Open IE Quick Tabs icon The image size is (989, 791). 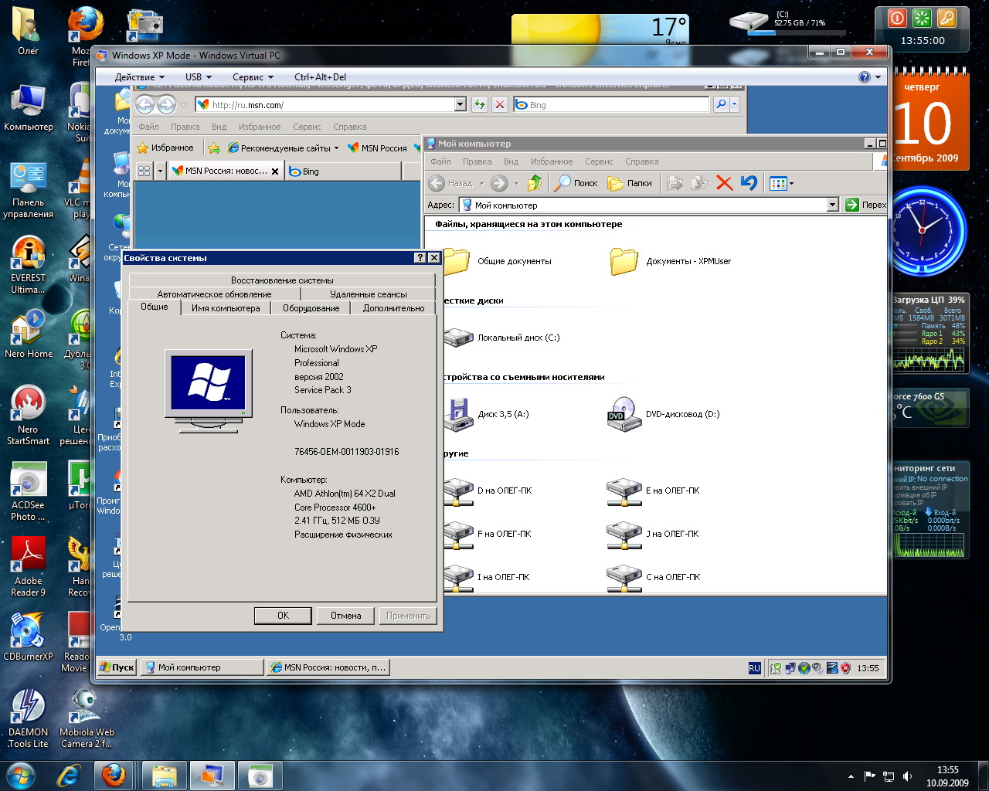pyautogui.click(x=144, y=171)
